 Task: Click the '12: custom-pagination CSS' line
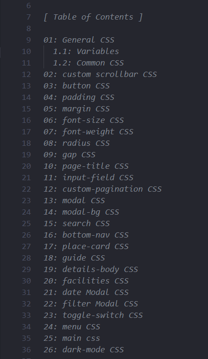coord(102,189)
